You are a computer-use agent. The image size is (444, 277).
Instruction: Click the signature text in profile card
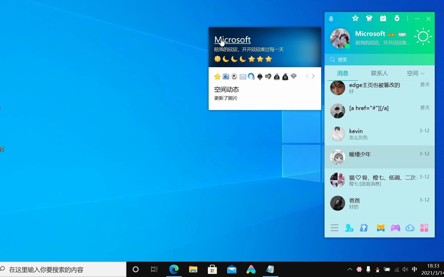click(249, 50)
